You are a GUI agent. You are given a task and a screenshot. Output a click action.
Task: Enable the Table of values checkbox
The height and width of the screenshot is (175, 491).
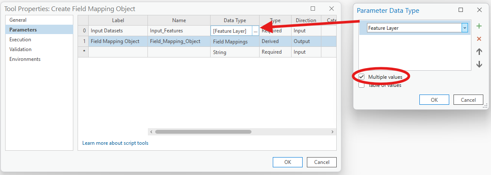pos(362,85)
